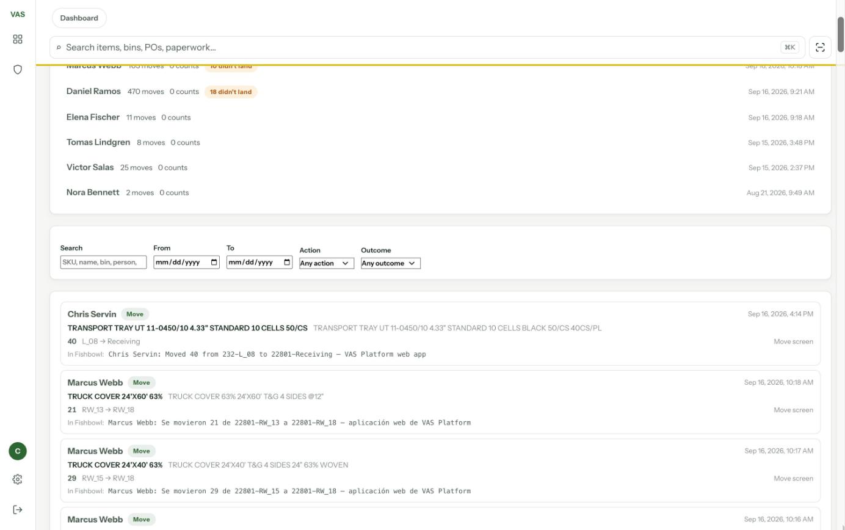
Task: Click the To date field
Action: [259, 263]
